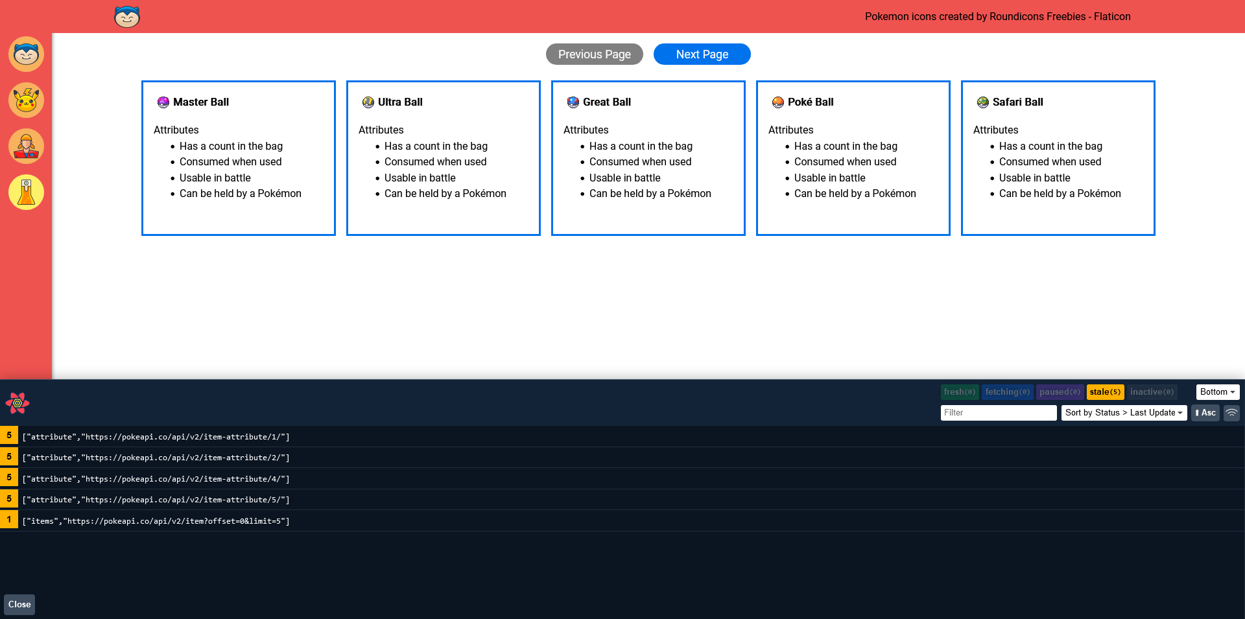This screenshot has width=1245, height=619.
Task: Toggle the fresh status filter
Action: (960, 392)
